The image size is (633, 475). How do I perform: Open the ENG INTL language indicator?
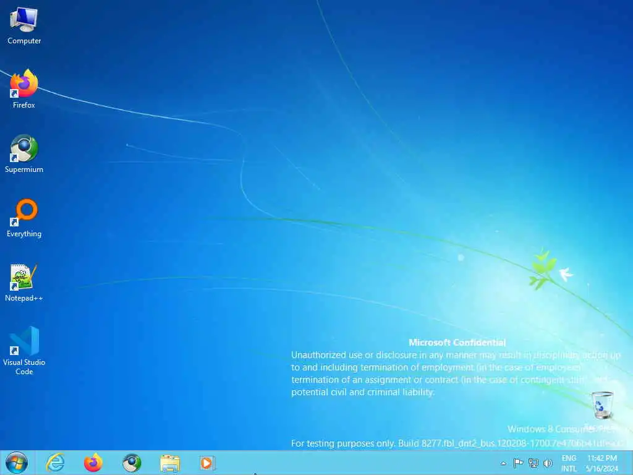point(569,463)
